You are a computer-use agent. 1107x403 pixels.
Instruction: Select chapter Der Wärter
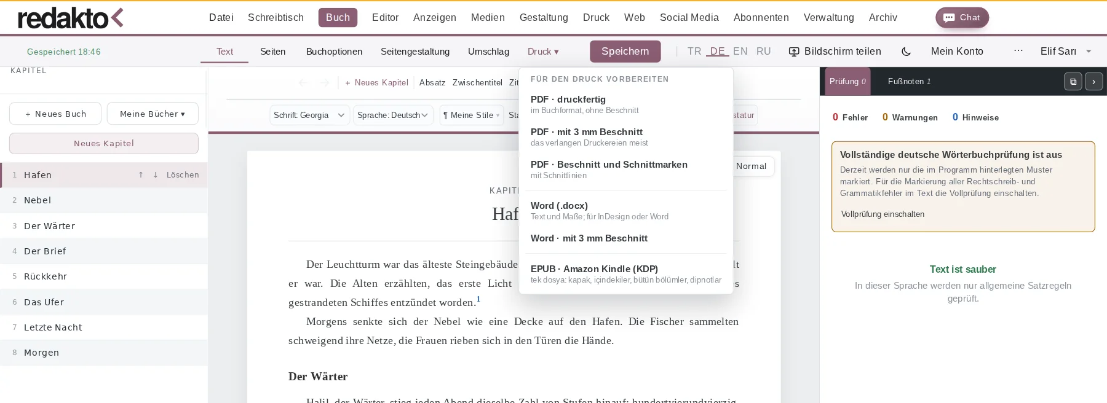pyautogui.click(x=103, y=226)
